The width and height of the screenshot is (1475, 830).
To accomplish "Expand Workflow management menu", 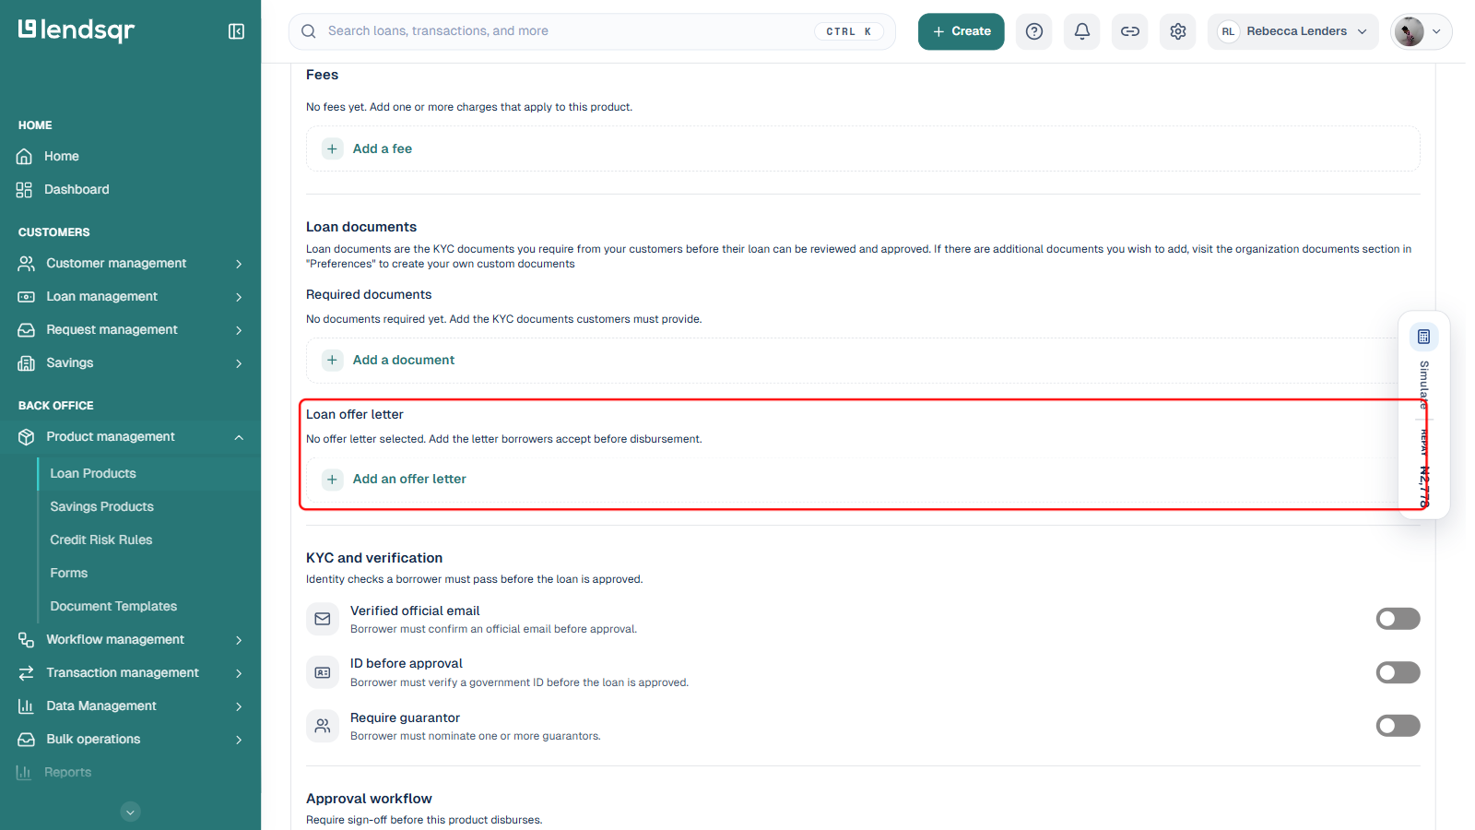I will pos(130,640).
